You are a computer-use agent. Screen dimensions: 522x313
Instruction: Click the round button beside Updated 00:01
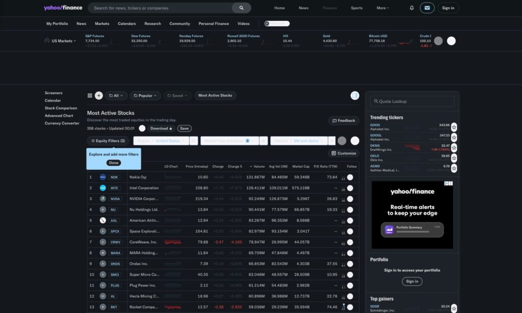(x=142, y=128)
